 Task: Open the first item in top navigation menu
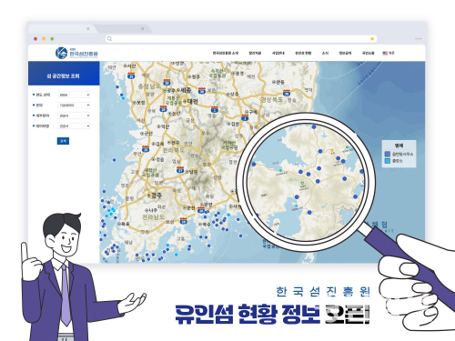tap(226, 53)
